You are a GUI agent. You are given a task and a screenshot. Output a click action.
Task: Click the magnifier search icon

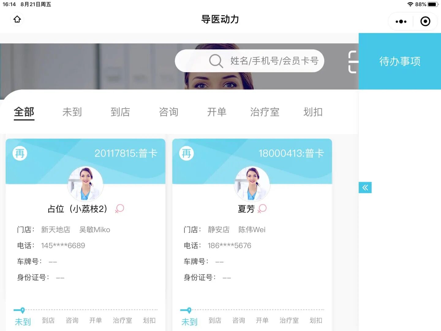pyautogui.click(x=216, y=61)
